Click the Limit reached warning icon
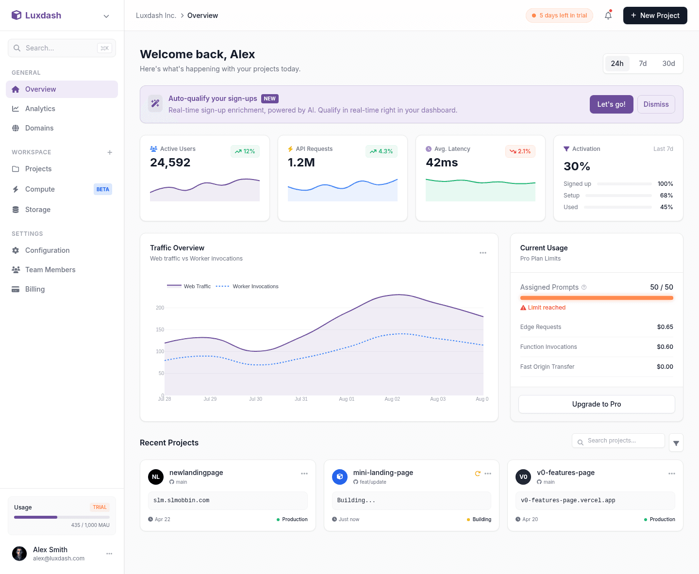Image resolution: width=699 pixels, height=574 pixels. coord(523,308)
